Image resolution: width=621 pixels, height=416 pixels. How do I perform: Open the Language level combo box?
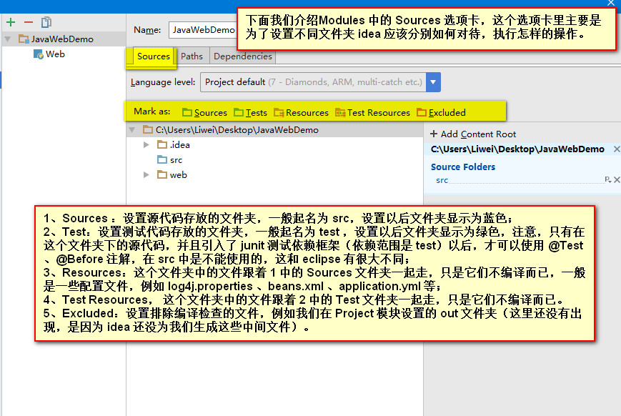[x=320, y=82]
